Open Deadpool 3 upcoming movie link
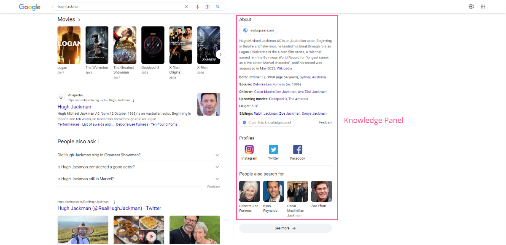 278,99
